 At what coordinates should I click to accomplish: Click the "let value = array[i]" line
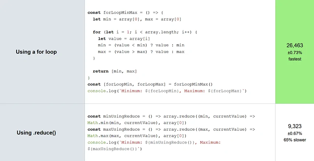(124, 39)
